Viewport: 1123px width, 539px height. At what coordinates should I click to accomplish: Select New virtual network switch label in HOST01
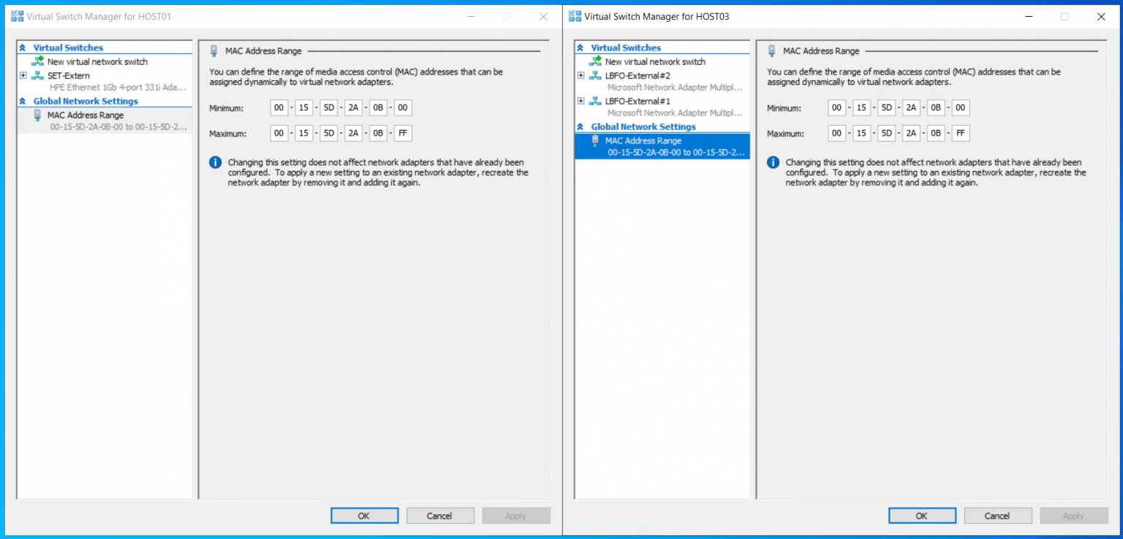tap(97, 62)
